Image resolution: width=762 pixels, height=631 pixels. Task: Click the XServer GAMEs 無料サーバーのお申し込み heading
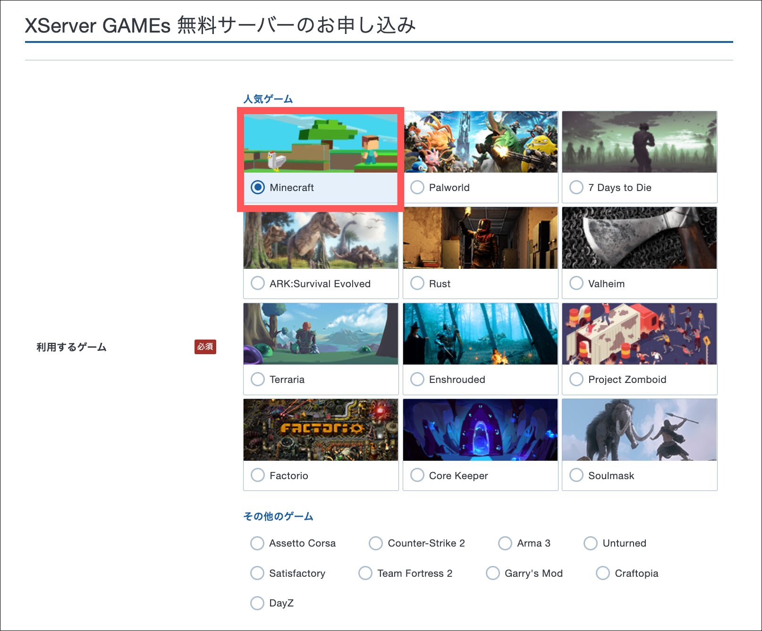tap(220, 25)
